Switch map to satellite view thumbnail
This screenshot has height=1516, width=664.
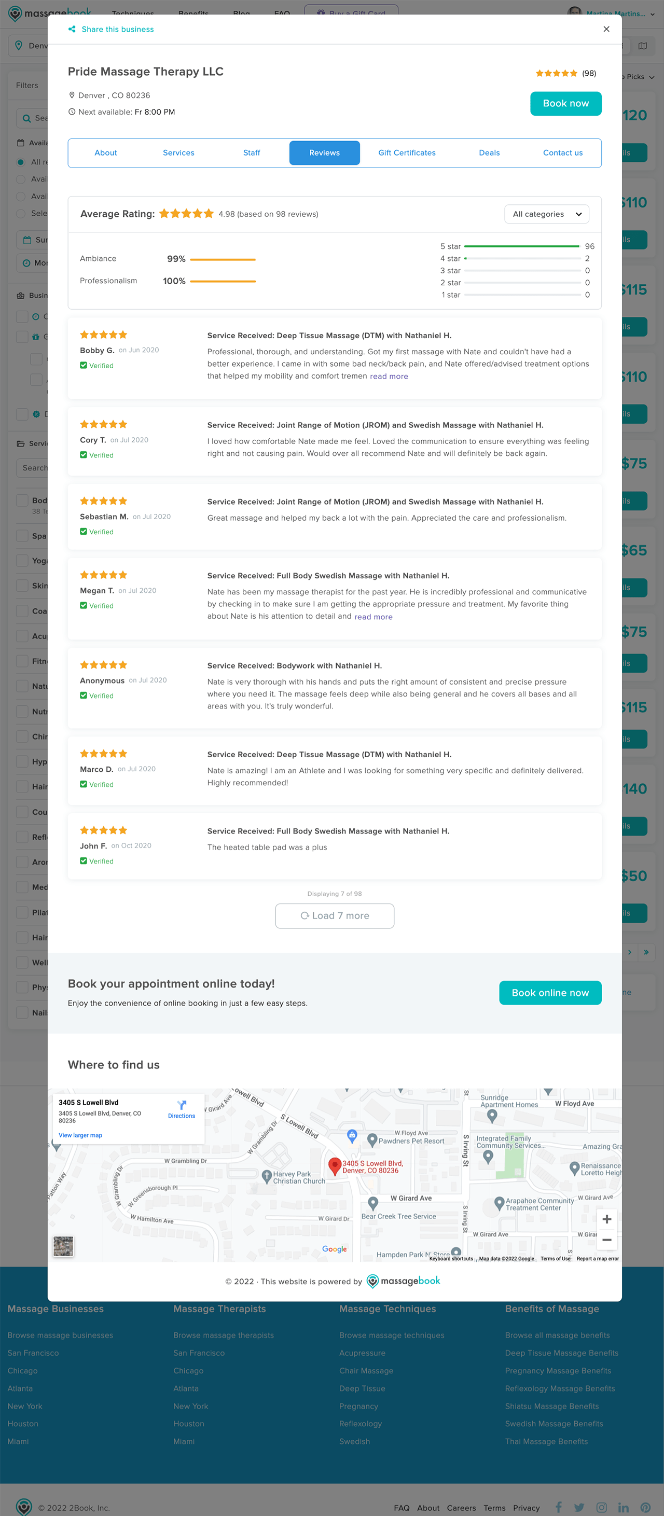tap(64, 1246)
